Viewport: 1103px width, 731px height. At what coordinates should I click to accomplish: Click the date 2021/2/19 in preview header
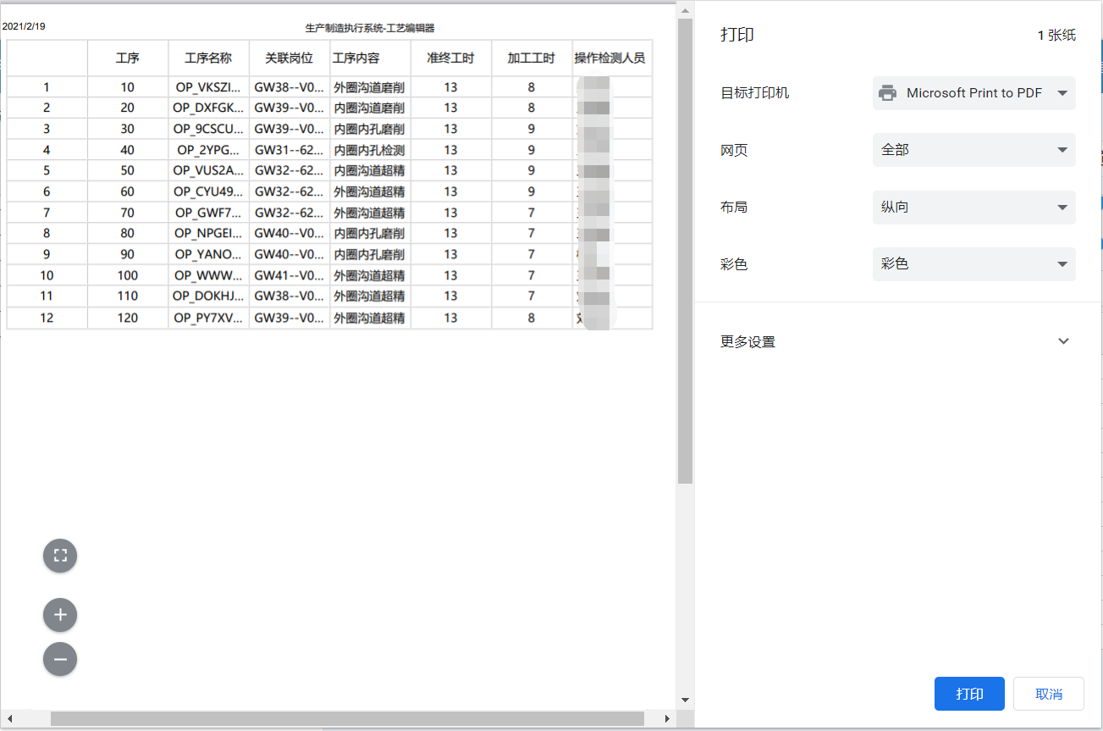click(25, 26)
